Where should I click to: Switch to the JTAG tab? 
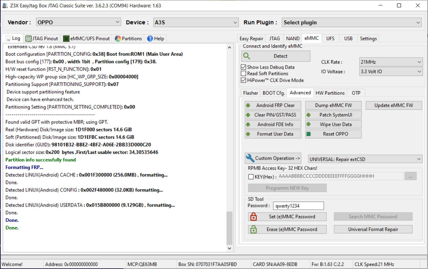pyautogui.click(x=274, y=39)
